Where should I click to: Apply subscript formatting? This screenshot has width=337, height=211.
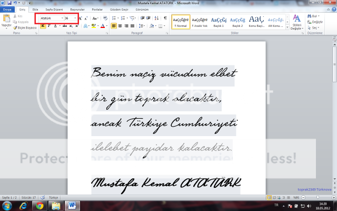71,26
